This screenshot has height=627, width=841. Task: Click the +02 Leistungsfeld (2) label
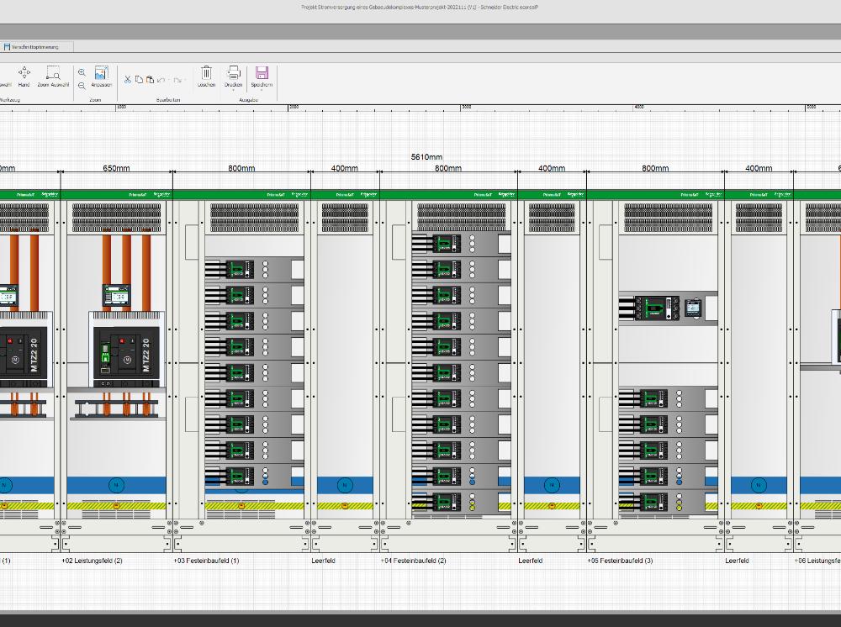[93, 561]
